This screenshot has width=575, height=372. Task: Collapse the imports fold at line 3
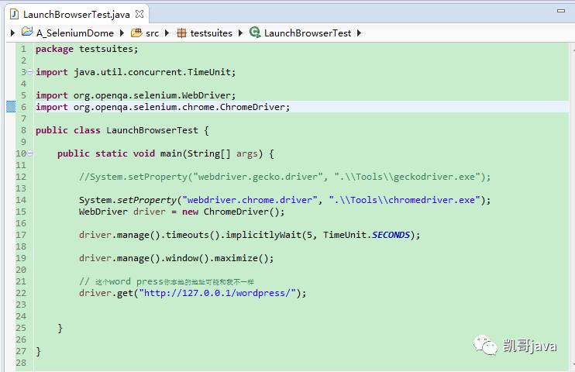pos(30,72)
